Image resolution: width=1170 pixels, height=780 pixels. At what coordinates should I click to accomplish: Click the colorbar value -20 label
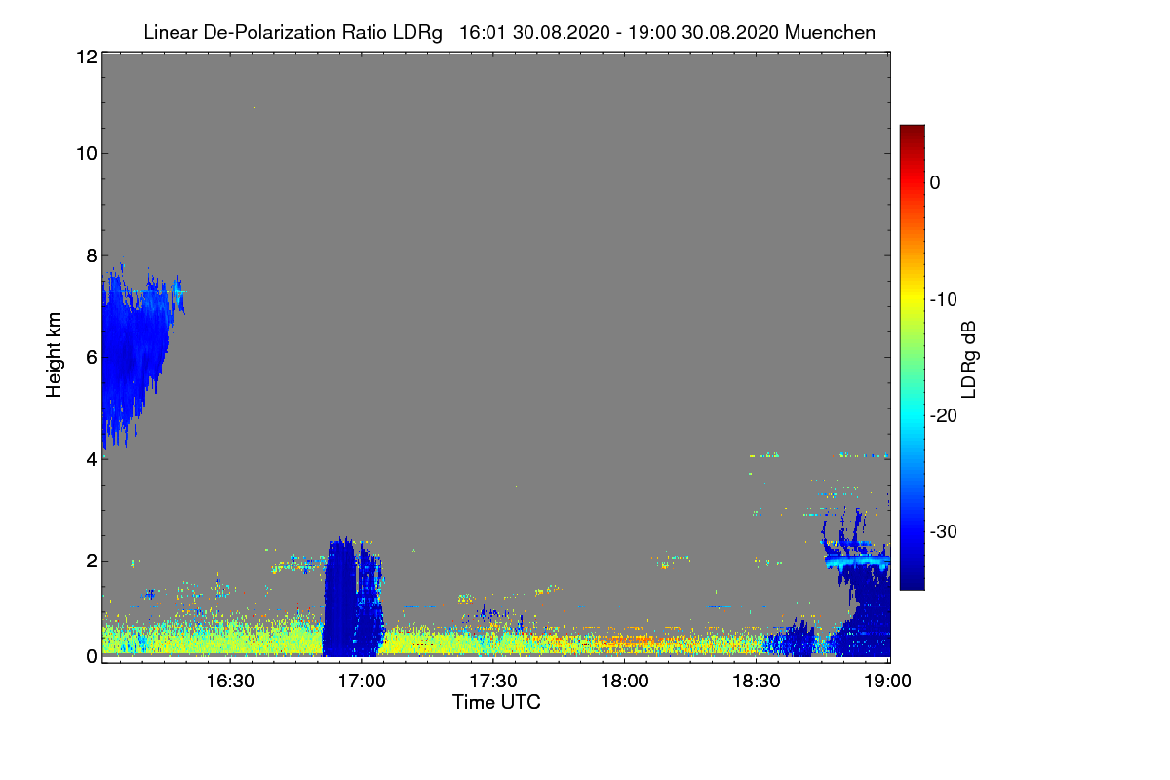943,415
